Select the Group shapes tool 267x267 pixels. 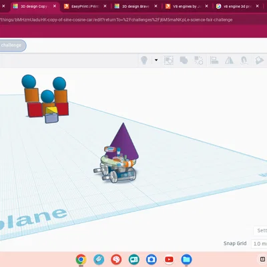click(184, 60)
